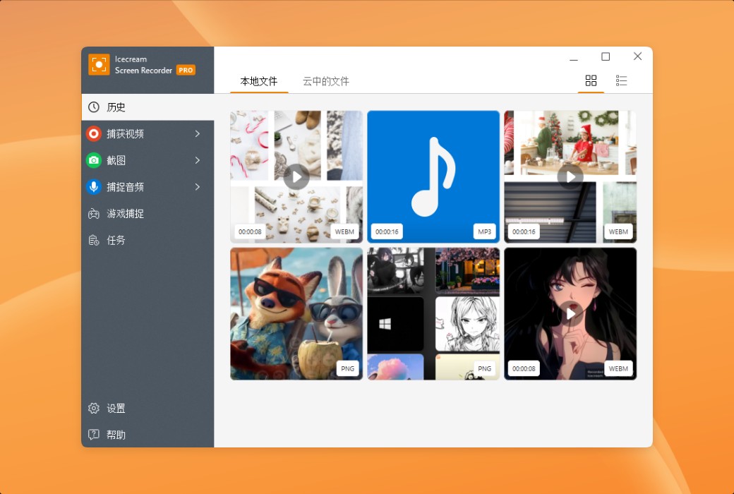The image size is (734, 494).
Task: Switch to the 云中的文件 tab
Action: (325, 81)
